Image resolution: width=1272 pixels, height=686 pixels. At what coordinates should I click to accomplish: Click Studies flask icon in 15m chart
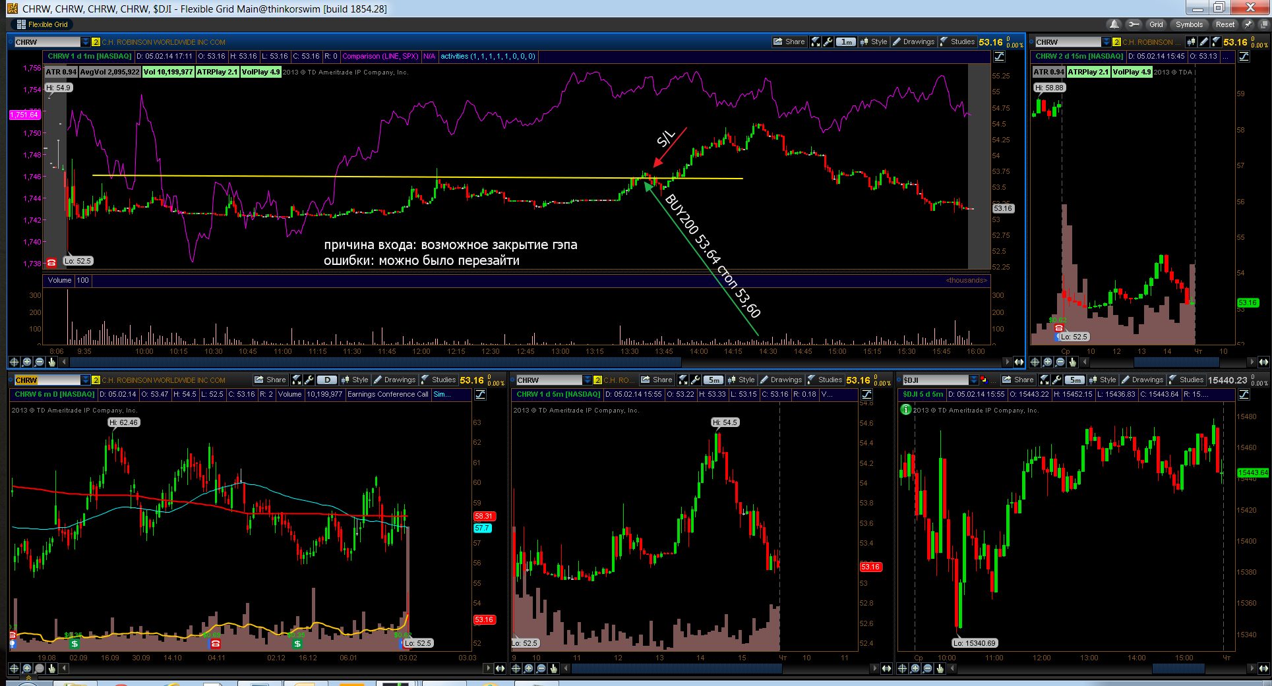point(1216,42)
